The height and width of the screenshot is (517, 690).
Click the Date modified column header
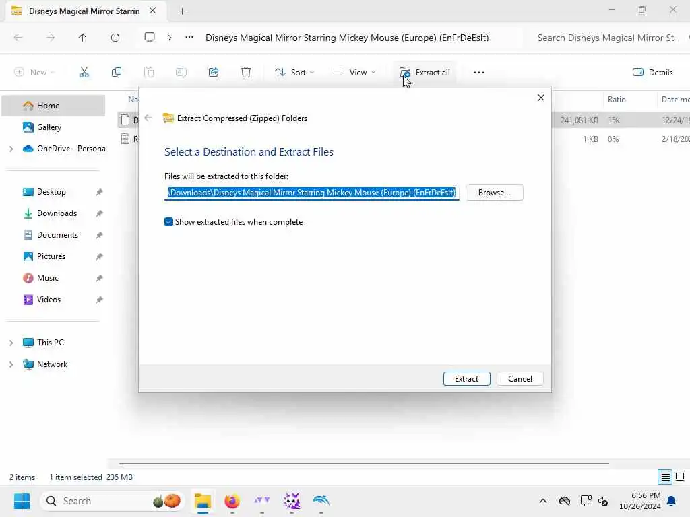[675, 100]
